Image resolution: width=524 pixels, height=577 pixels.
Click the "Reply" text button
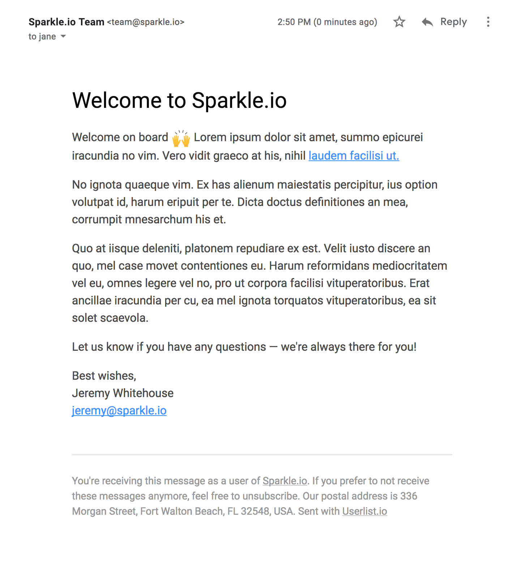pyautogui.click(x=453, y=22)
